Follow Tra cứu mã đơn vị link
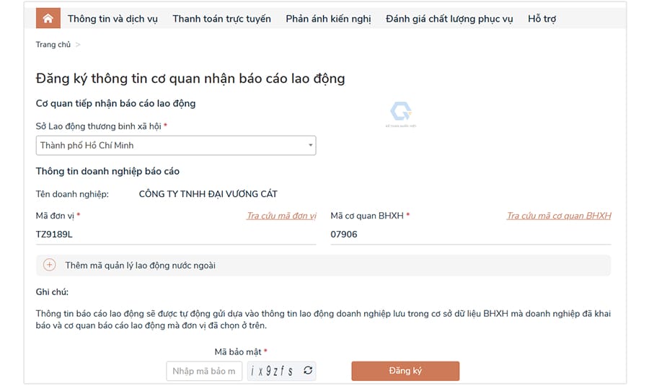The height and width of the screenshot is (386, 649). pos(281,216)
